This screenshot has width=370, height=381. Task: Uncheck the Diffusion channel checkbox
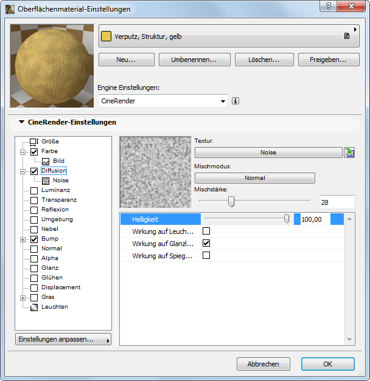(x=34, y=171)
